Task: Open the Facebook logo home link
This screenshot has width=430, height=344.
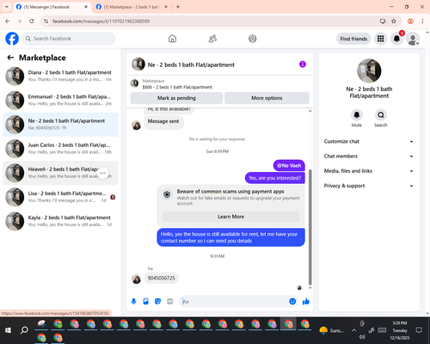Action: 12,39
